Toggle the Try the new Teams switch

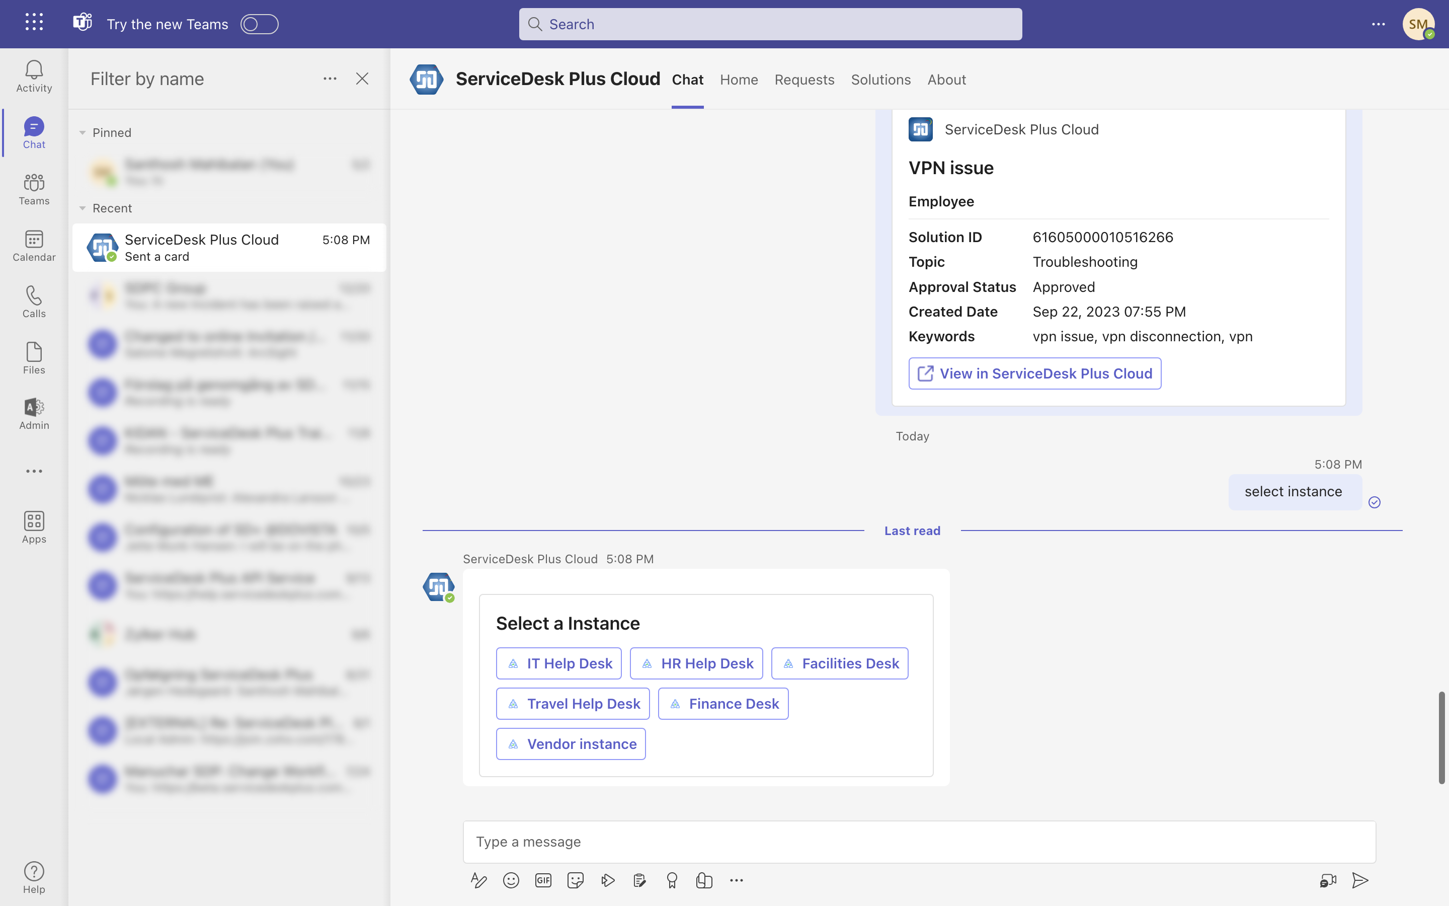(x=259, y=24)
